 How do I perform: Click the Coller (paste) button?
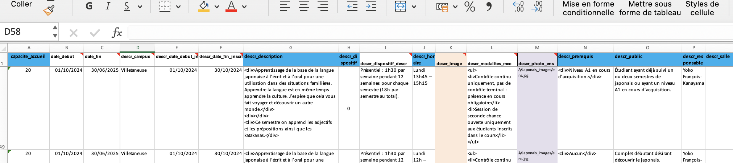[x=21, y=4]
